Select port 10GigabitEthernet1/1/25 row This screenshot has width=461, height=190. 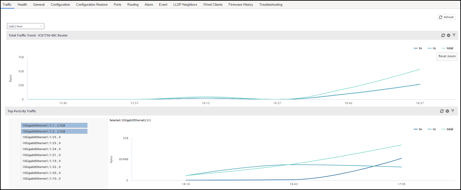[x=41, y=137]
